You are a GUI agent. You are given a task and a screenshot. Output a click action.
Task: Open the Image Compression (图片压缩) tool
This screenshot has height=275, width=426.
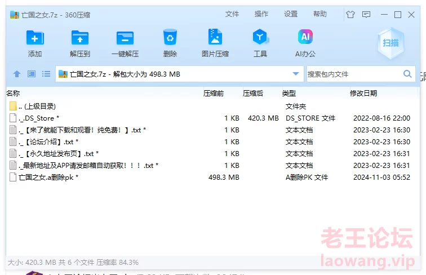point(215,38)
